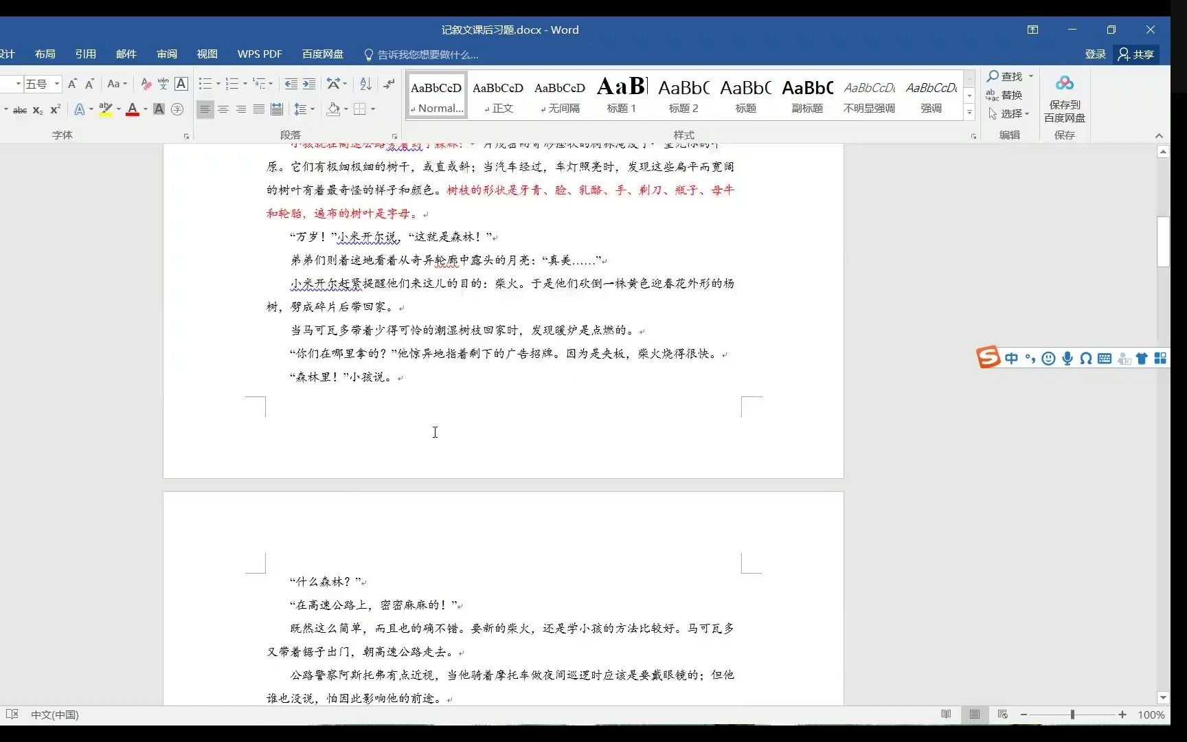1187x742 pixels.
Task: Open the 百度网盘 tab
Action: pyautogui.click(x=322, y=54)
